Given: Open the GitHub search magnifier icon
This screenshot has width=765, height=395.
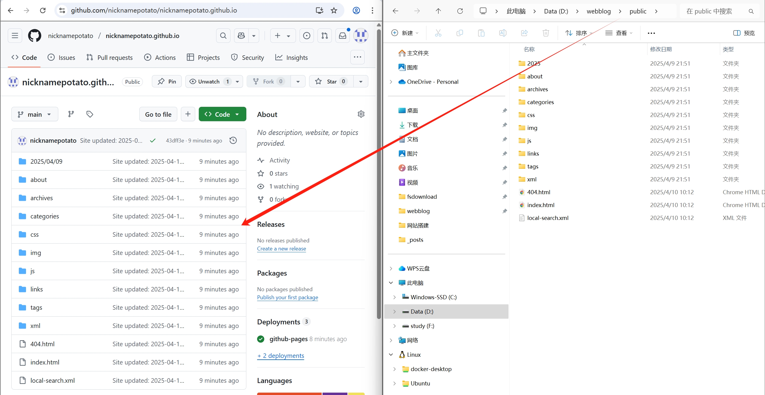Looking at the screenshot, I should tap(223, 36).
